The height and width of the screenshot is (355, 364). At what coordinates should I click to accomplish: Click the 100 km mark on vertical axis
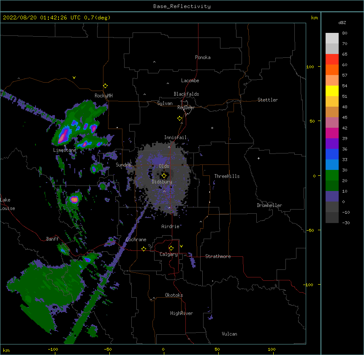coord(310,67)
